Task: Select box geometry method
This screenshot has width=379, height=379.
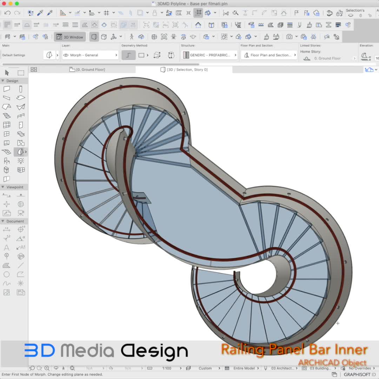Action: [157, 55]
